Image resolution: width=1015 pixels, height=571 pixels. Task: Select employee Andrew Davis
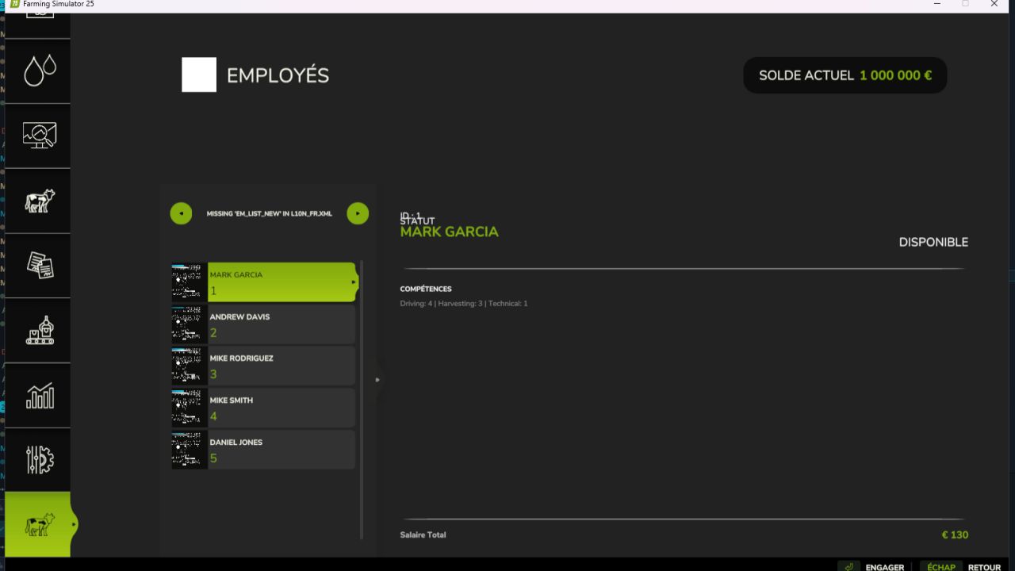pos(281,324)
